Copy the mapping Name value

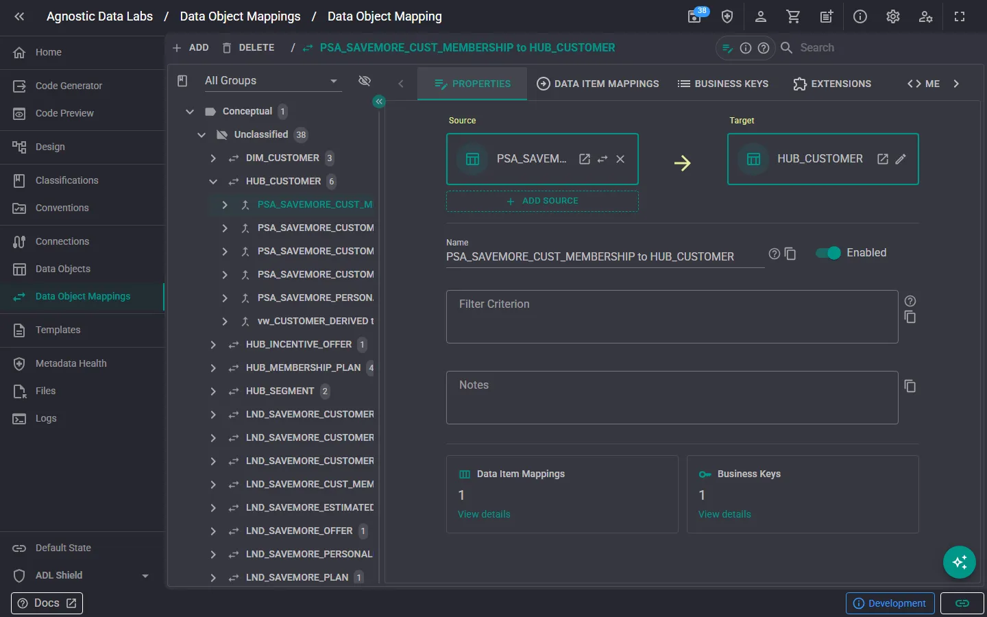click(x=790, y=254)
